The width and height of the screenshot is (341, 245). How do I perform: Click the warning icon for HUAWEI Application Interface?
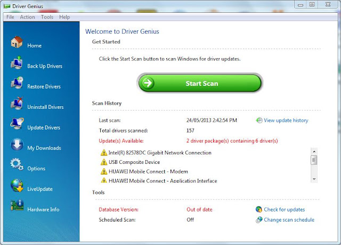click(x=104, y=180)
